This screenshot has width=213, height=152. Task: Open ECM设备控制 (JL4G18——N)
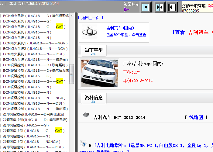pos(27,92)
